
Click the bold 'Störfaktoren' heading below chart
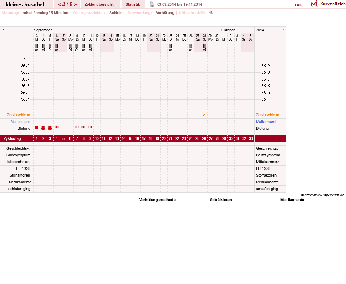pos(221,200)
